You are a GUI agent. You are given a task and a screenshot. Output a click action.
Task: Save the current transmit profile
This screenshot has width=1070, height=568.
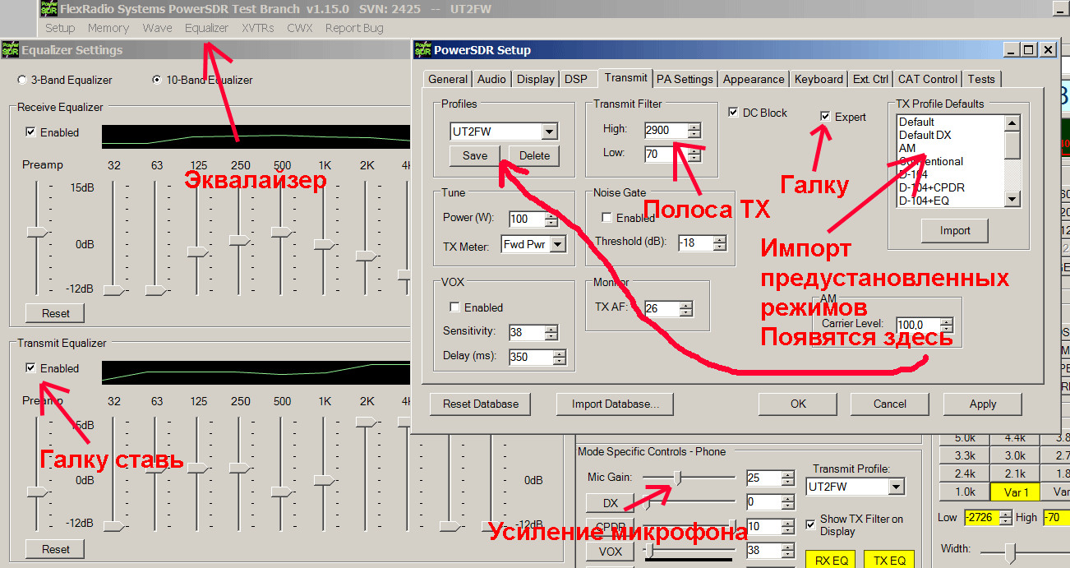(475, 155)
